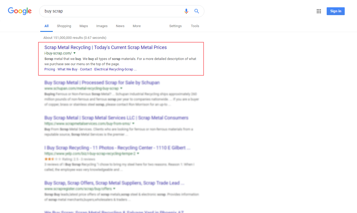The width and height of the screenshot is (357, 213).
Task: Open the More search categories menu
Action: tap(137, 26)
